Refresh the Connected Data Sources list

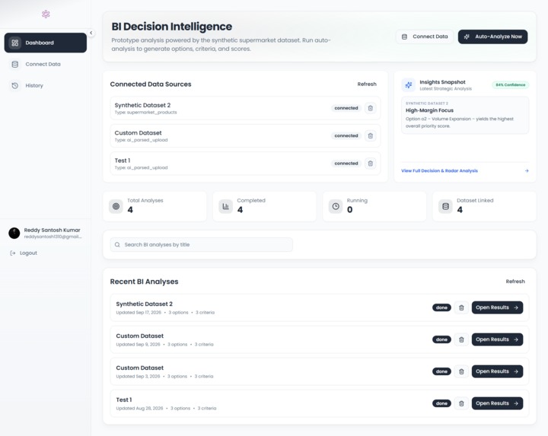click(367, 84)
